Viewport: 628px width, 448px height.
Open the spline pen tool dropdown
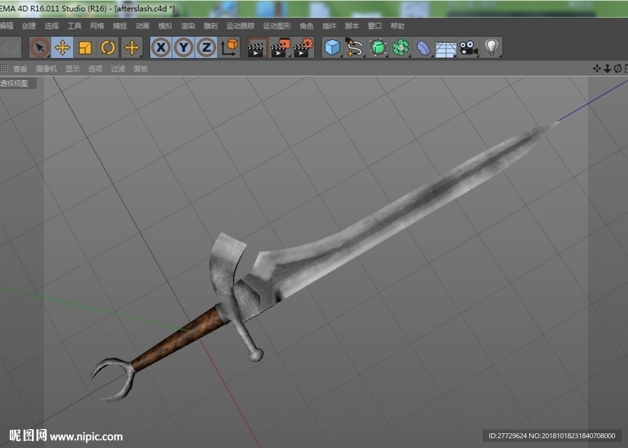click(x=354, y=48)
